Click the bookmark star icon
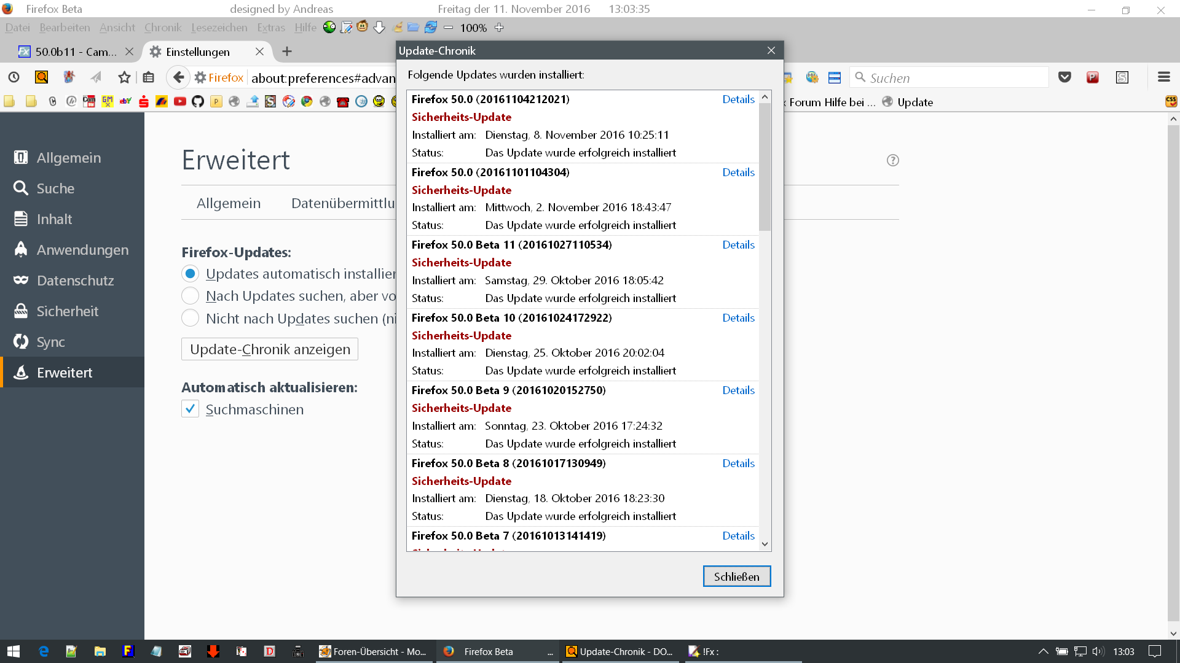The image size is (1180, 663). [124, 77]
